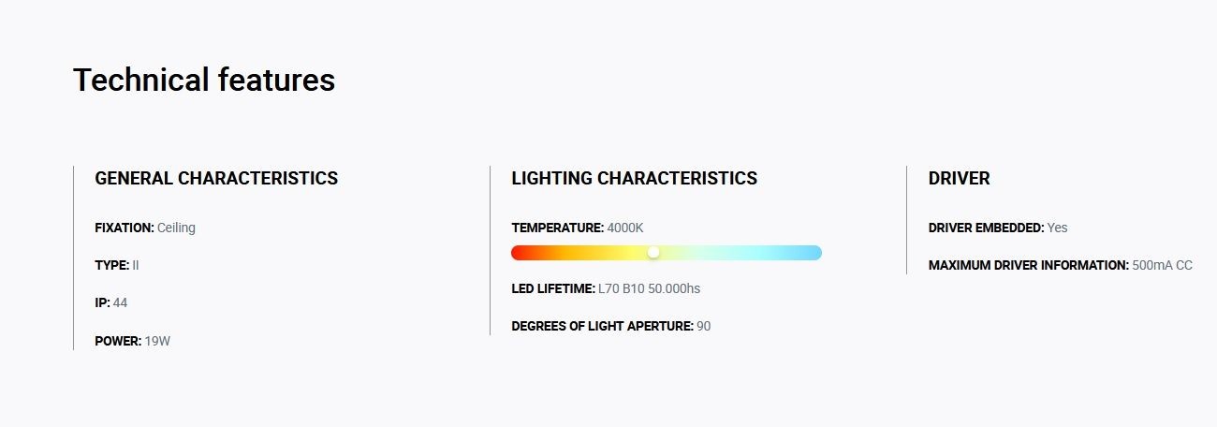Click the LED LIFETIME label
1217x427 pixels.
click(x=553, y=288)
